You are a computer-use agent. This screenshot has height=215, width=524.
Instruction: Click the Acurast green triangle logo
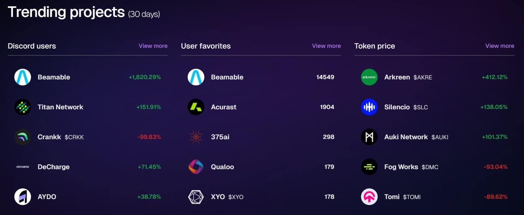[x=196, y=107]
